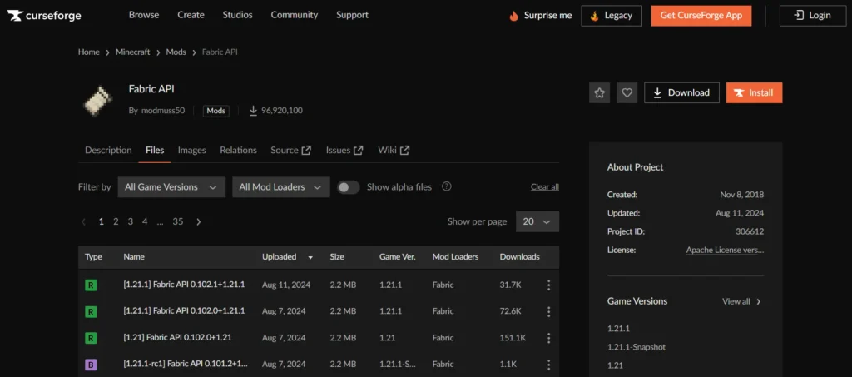The image size is (852, 377).
Task: Click Get CurseForge App button
Action: (x=701, y=16)
